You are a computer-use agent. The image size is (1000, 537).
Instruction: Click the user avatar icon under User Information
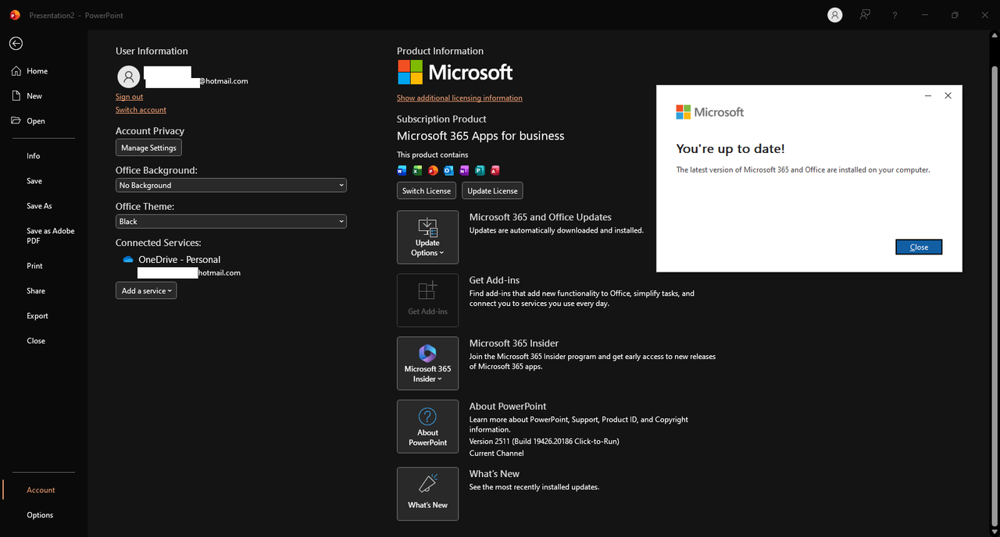[x=129, y=76]
